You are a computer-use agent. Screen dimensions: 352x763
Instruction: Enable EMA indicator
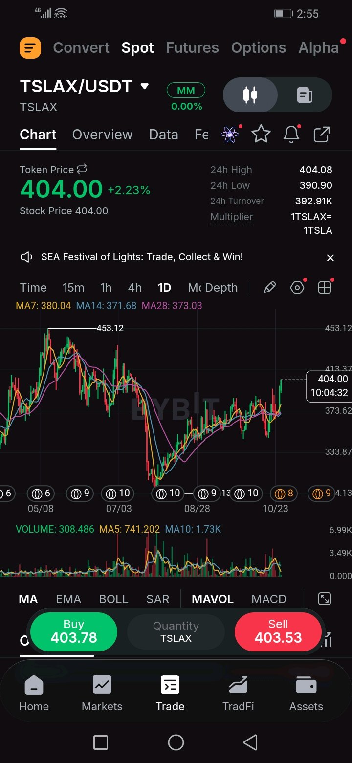point(68,599)
